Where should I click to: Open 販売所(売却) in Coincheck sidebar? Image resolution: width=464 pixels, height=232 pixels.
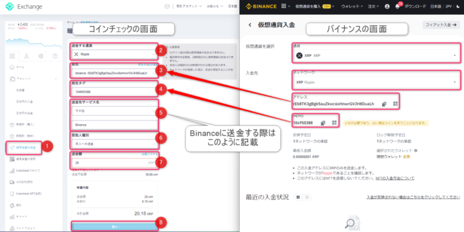[x=22, y=136]
